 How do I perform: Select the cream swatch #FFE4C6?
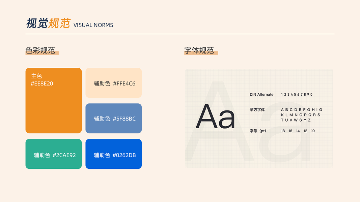[114, 83]
